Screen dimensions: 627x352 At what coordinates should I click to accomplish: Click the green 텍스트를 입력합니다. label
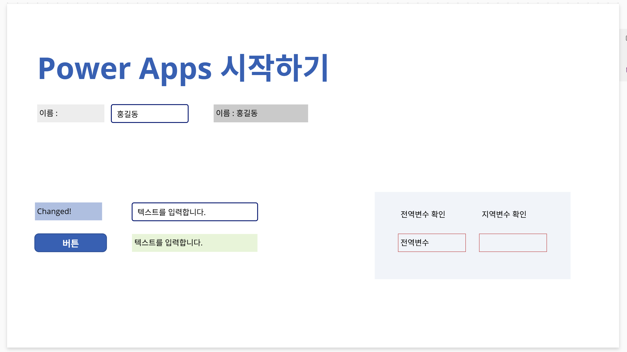[x=195, y=243]
